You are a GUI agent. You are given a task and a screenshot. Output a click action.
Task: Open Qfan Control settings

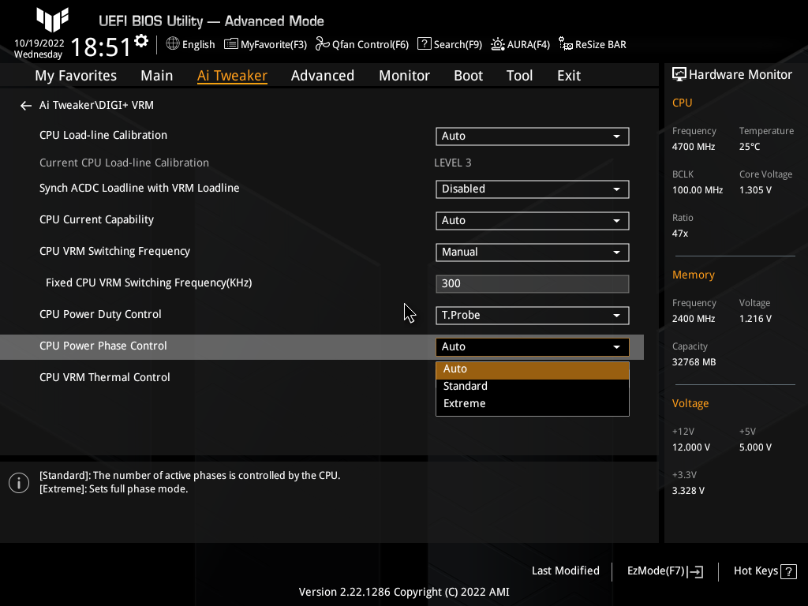[x=361, y=44]
